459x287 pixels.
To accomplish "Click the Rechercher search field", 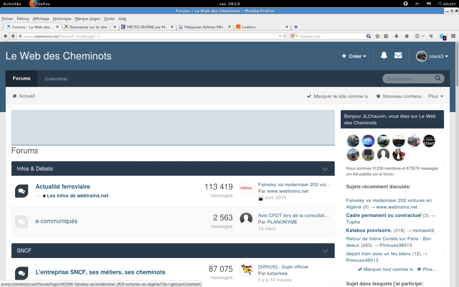I will pyautogui.click(x=407, y=79).
